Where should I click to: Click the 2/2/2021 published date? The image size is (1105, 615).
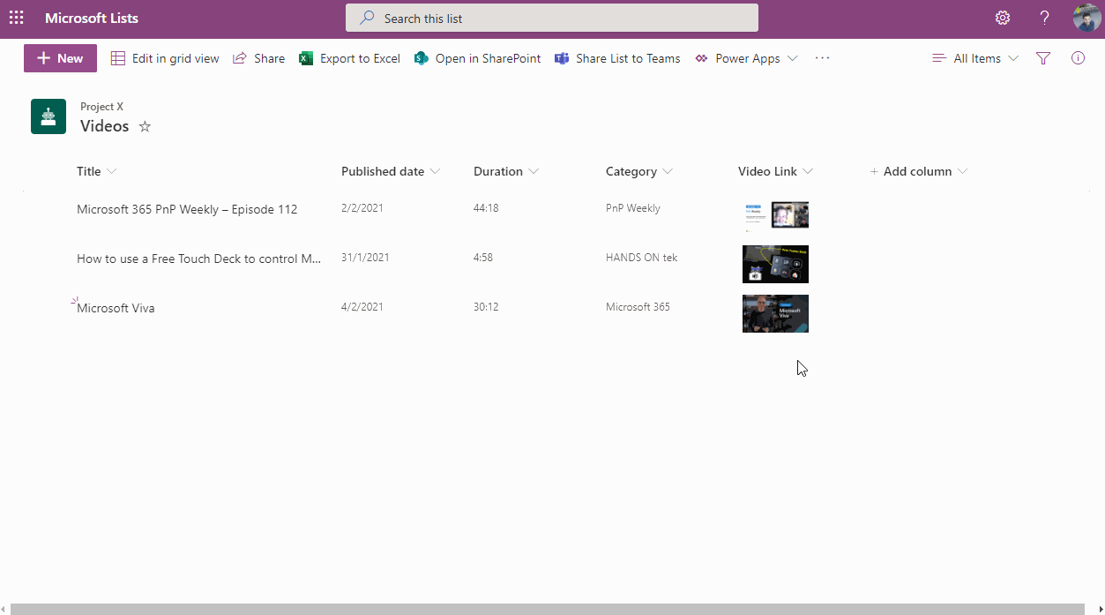pyautogui.click(x=362, y=208)
